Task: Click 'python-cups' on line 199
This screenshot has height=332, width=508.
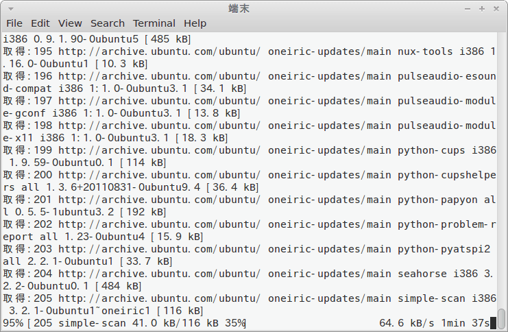Action: tap(431, 150)
